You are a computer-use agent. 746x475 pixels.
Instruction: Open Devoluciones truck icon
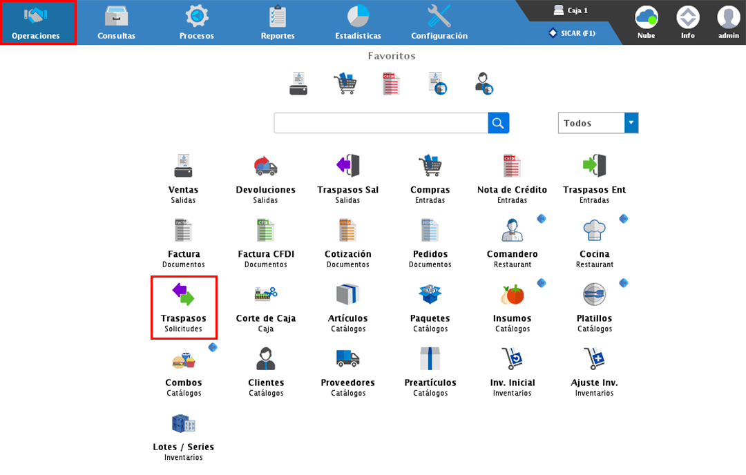coord(265,166)
